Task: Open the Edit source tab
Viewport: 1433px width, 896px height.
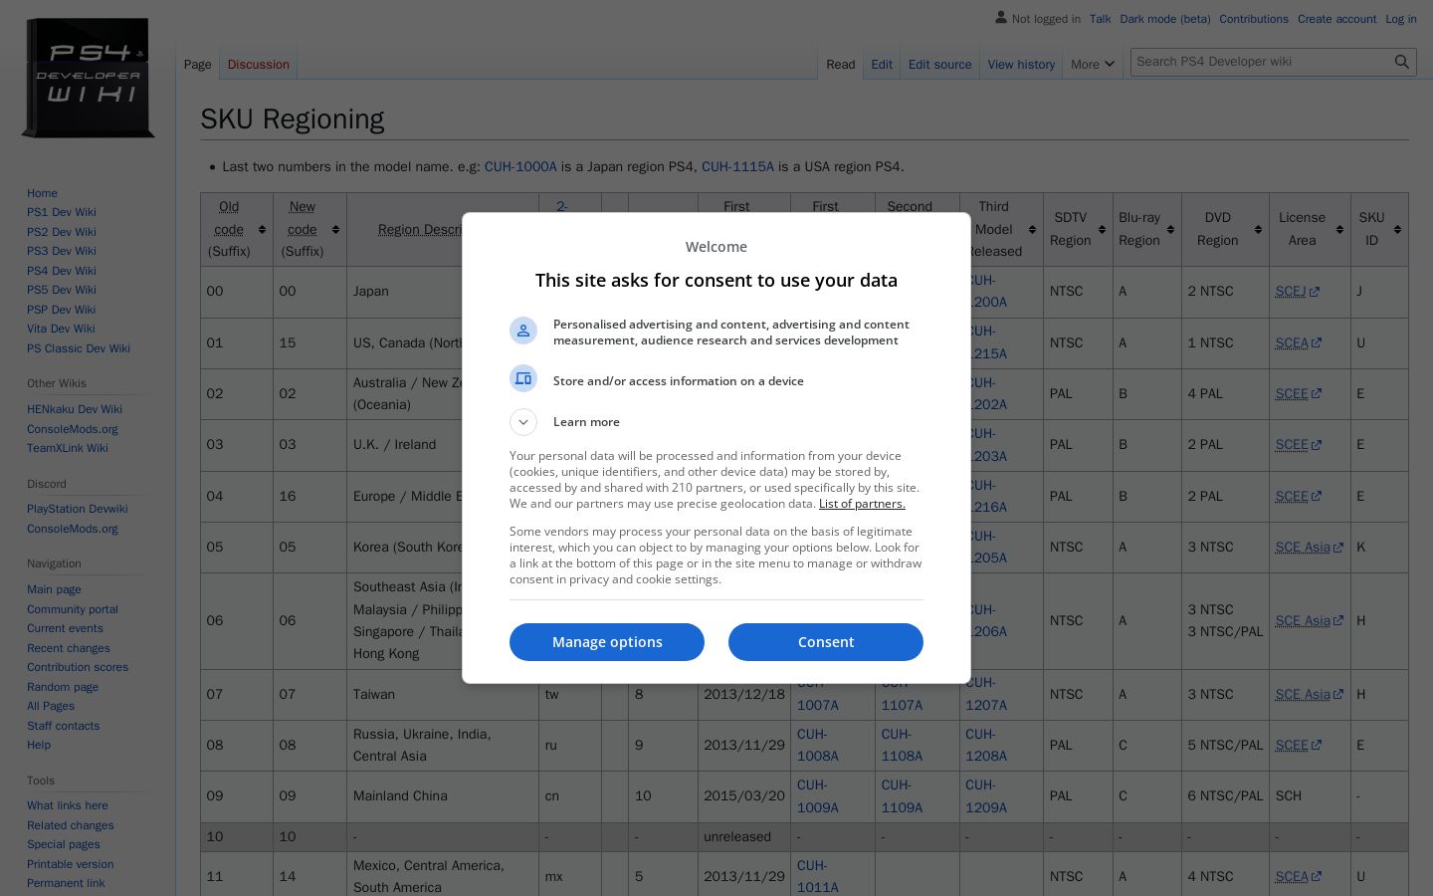Action: (939, 65)
